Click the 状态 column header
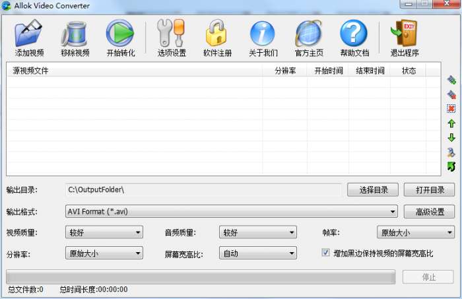 (409, 71)
